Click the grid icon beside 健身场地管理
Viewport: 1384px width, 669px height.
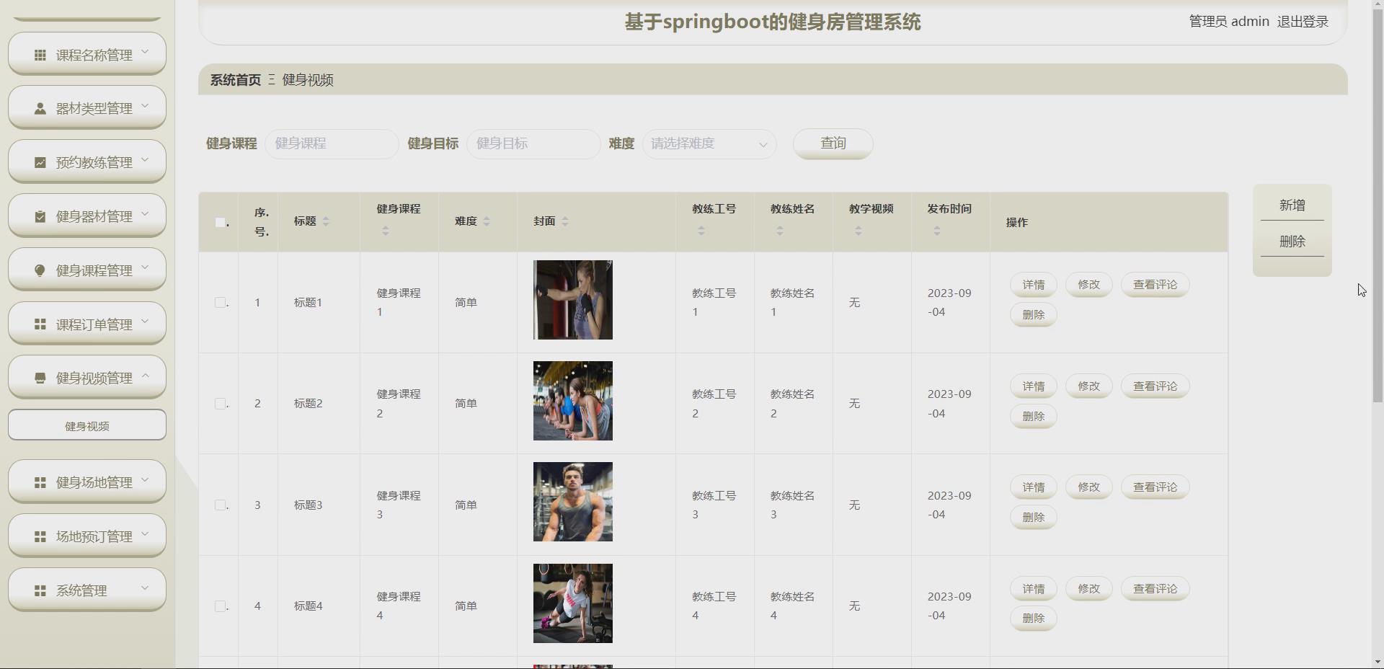tap(40, 482)
